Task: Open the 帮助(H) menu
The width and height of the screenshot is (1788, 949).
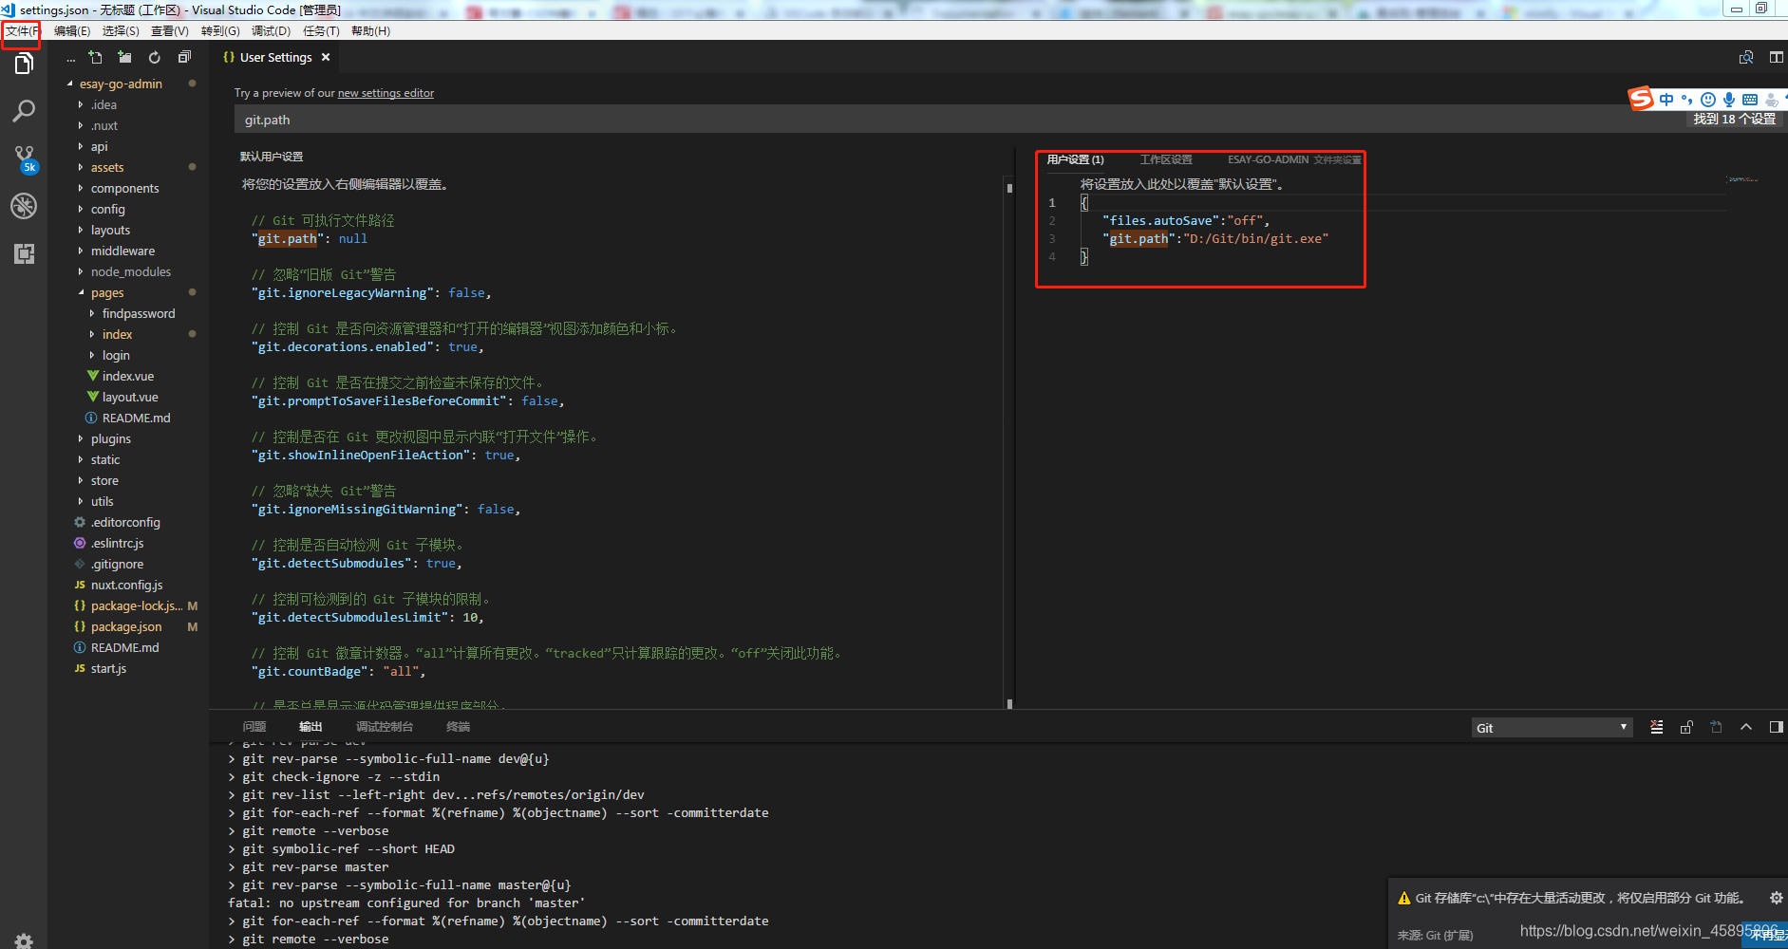Action: click(x=370, y=31)
